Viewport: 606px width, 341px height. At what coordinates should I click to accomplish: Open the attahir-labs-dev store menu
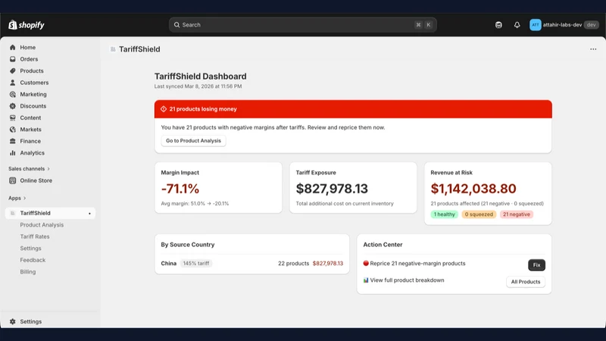(564, 25)
